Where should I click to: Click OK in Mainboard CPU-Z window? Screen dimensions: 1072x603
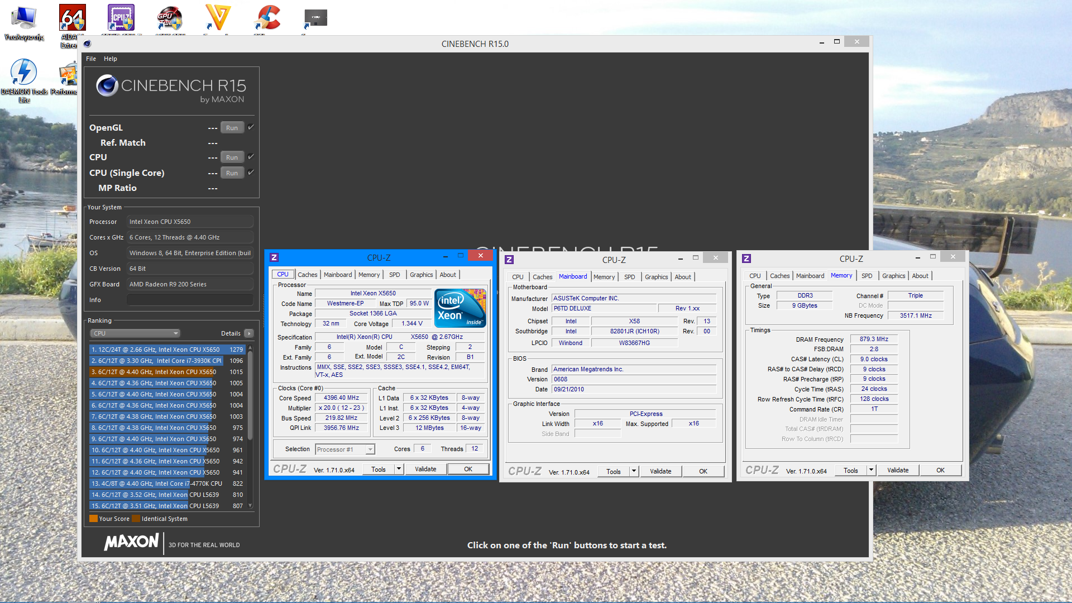(x=703, y=472)
